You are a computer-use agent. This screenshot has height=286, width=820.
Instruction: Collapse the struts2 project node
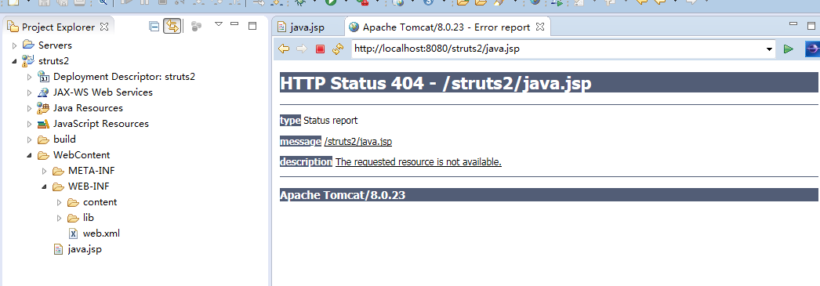[15, 61]
